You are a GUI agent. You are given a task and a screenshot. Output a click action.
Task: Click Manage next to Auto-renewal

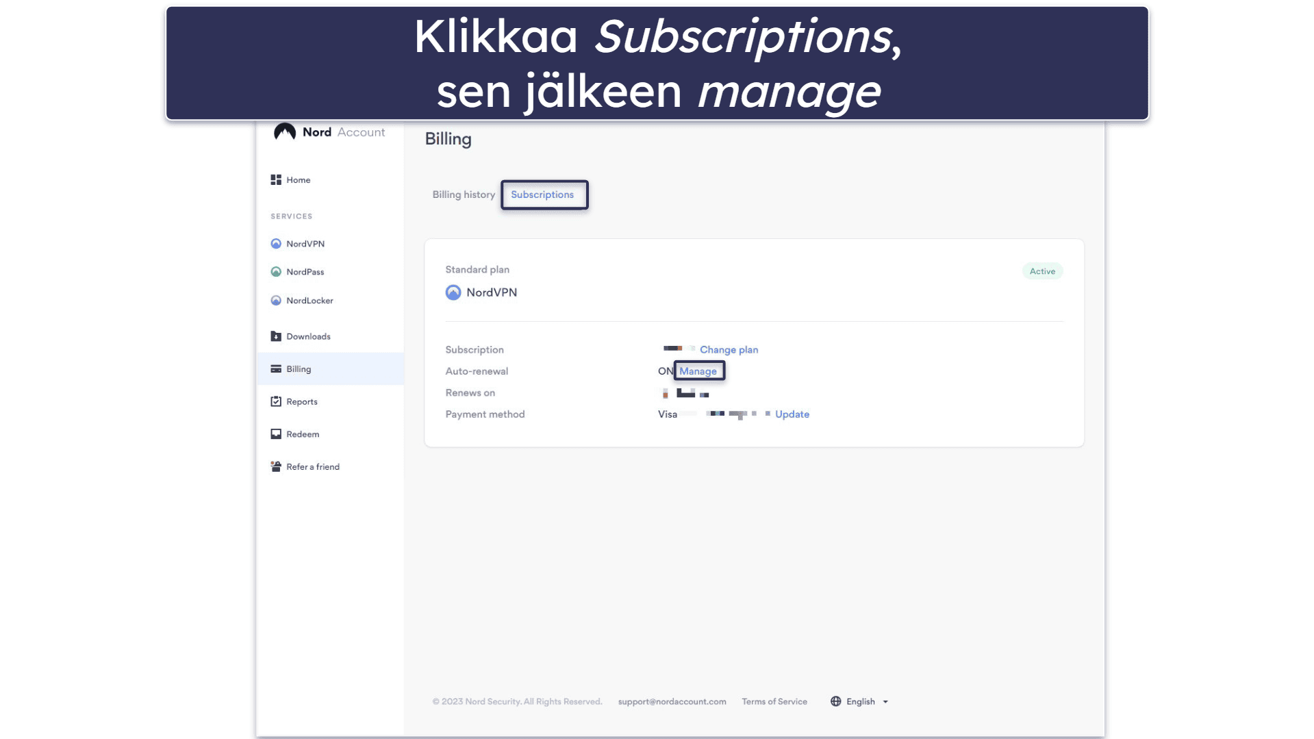(x=698, y=371)
